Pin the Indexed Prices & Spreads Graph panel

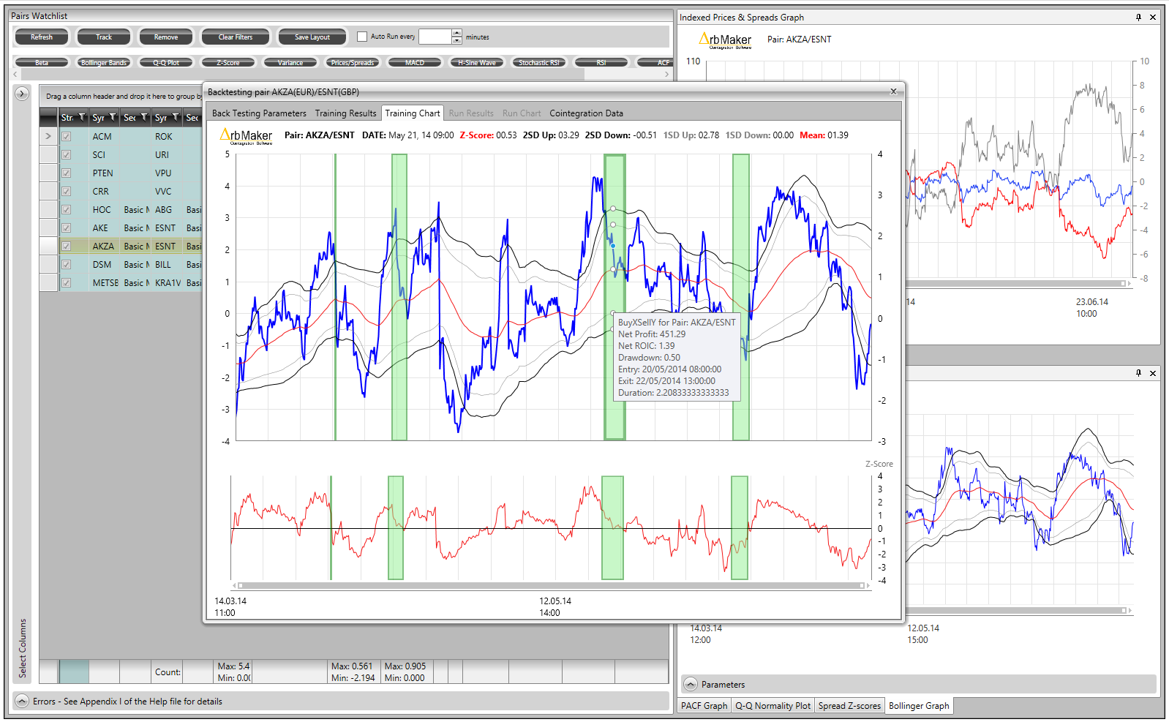coord(1138,17)
